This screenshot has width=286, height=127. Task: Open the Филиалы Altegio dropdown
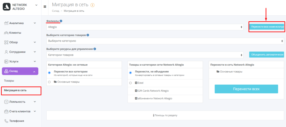[x=145, y=27]
